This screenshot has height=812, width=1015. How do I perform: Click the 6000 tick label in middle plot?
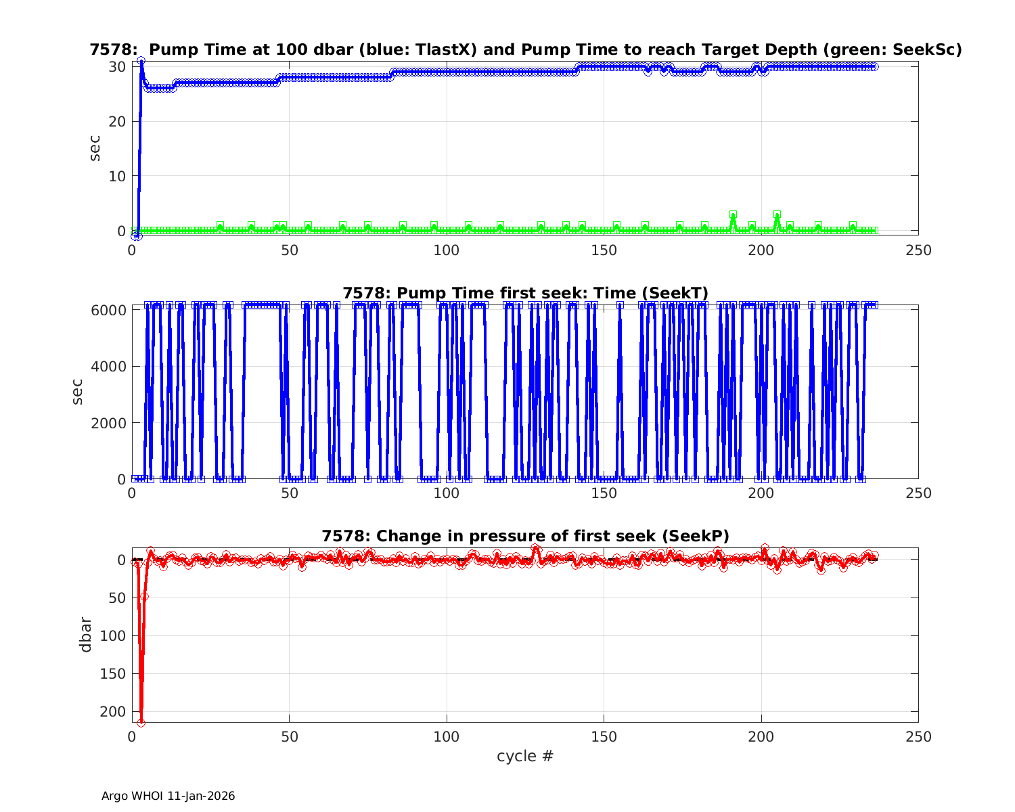[110, 310]
